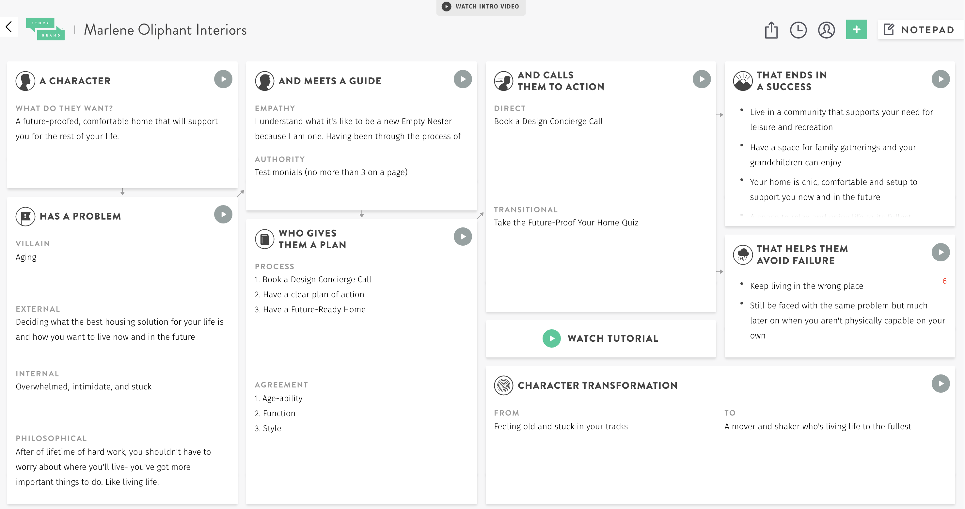Click the Success sunrise mountain icon
This screenshot has height=509, width=965.
pyautogui.click(x=742, y=81)
